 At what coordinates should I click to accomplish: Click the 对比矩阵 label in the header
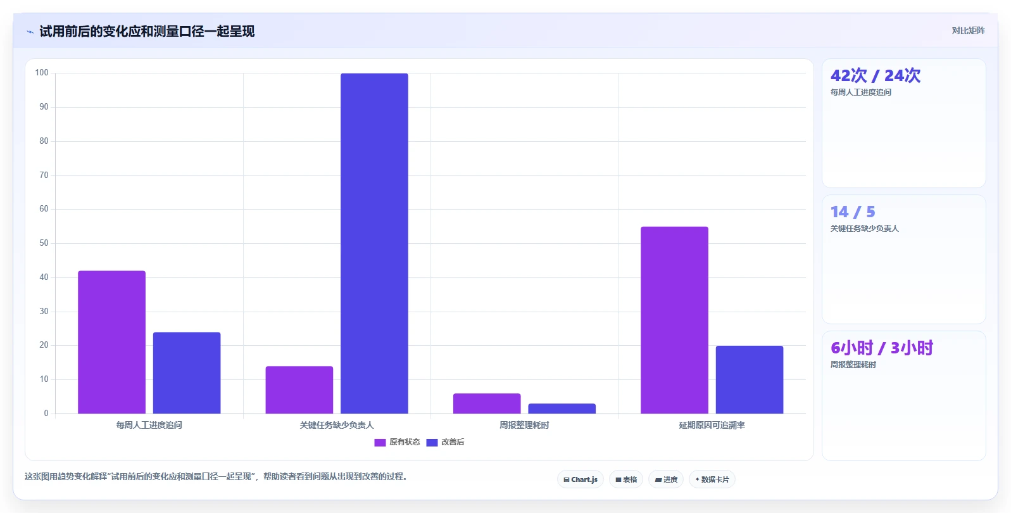pos(968,30)
